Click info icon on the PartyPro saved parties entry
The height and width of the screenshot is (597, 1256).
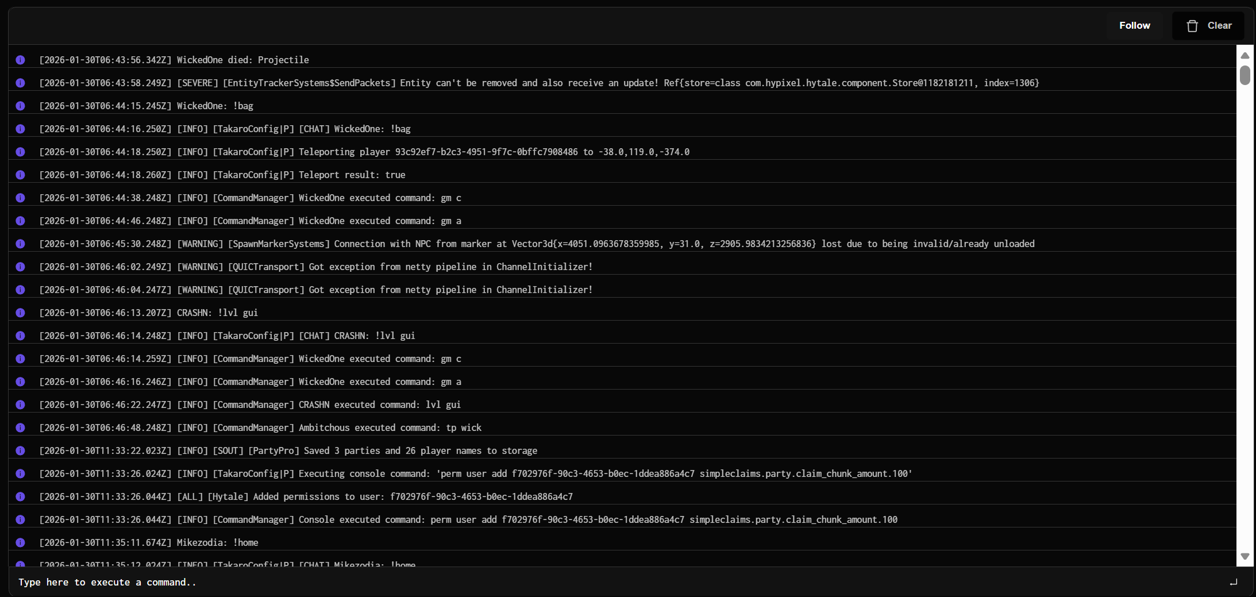click(x=20, y=450)
